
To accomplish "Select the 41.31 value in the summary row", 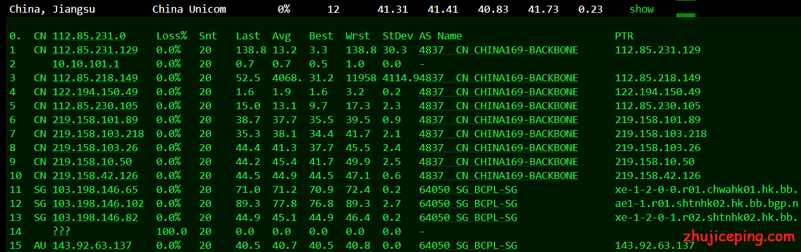I will (x=393, y=10).
